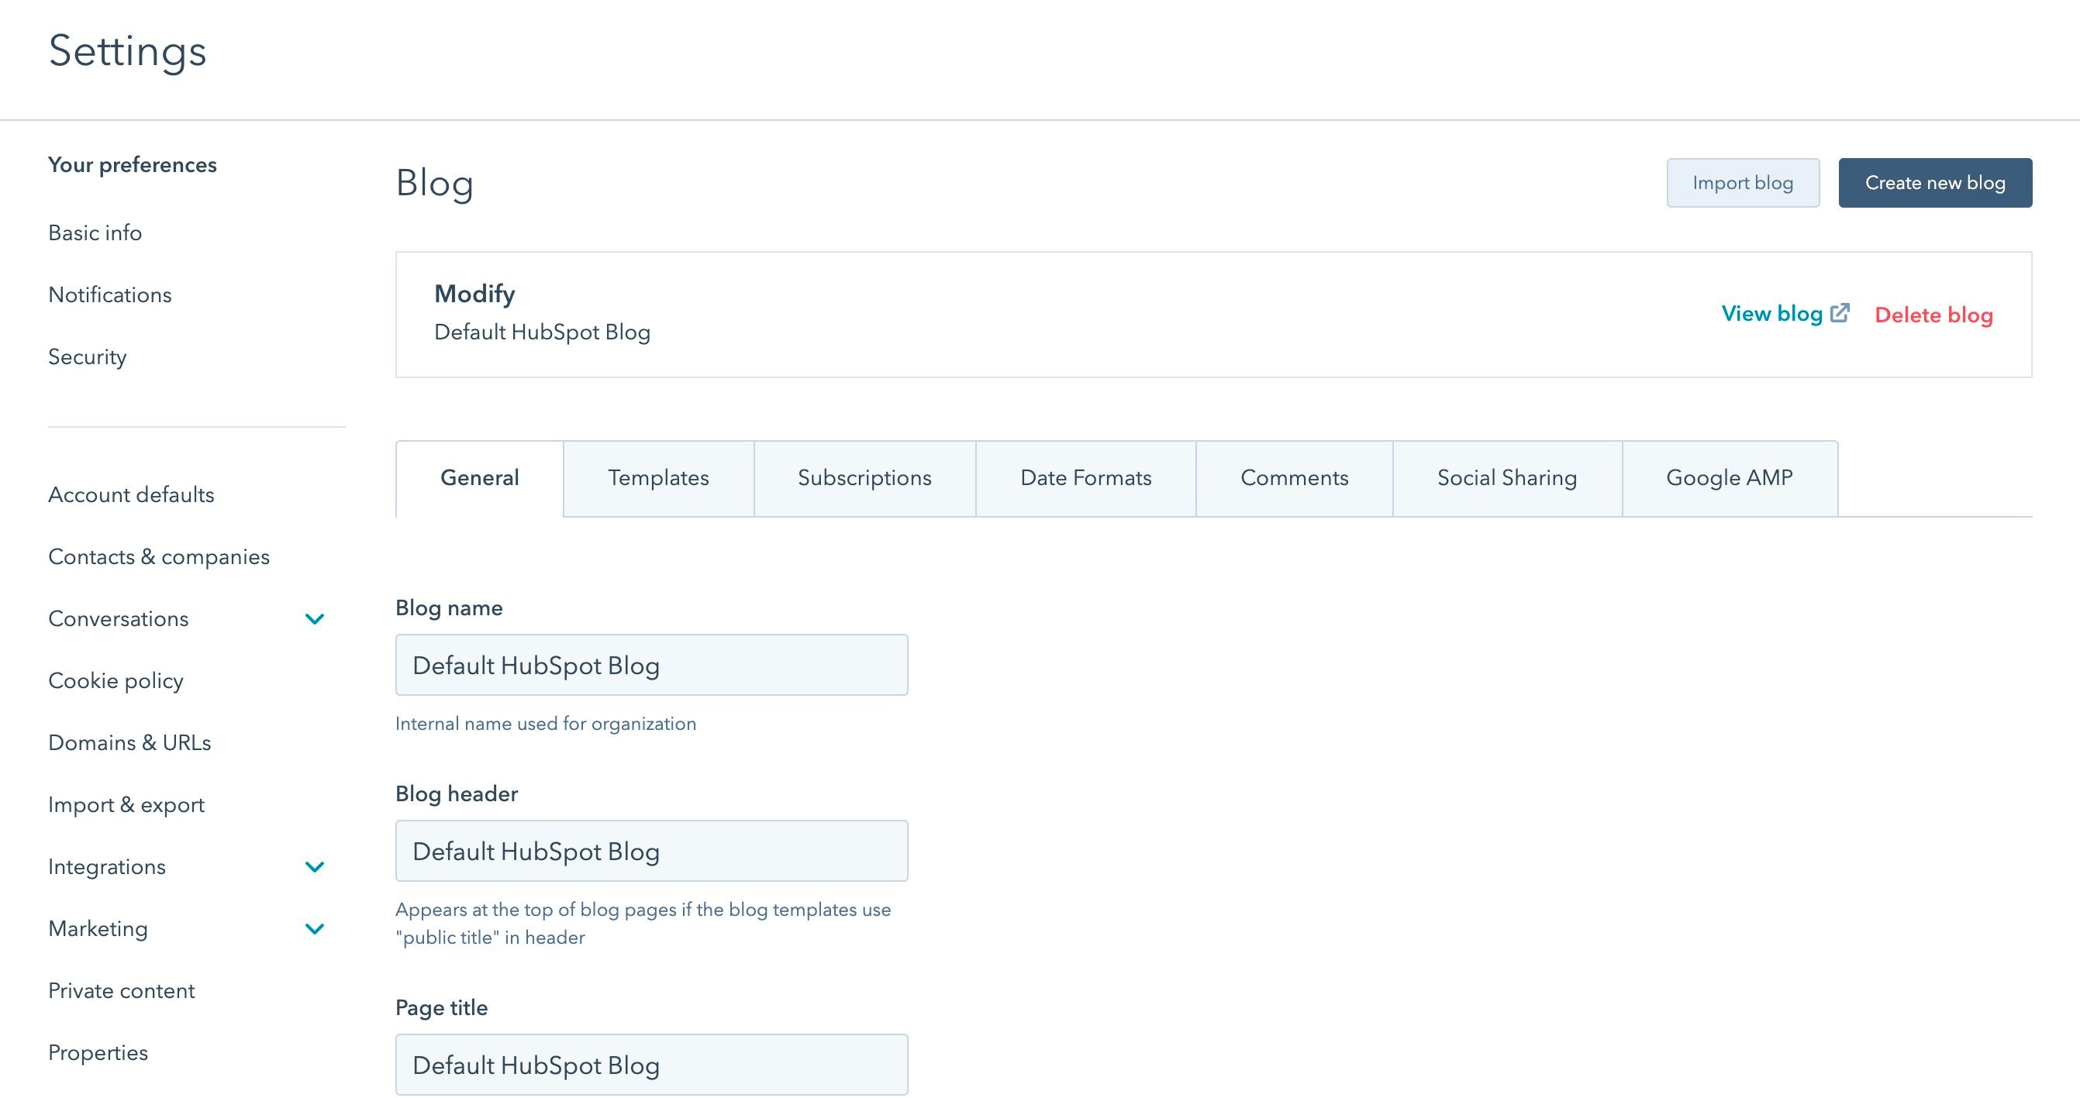
Task: Select Cookie policy in sidebar
Action: (x=116, y=680)
